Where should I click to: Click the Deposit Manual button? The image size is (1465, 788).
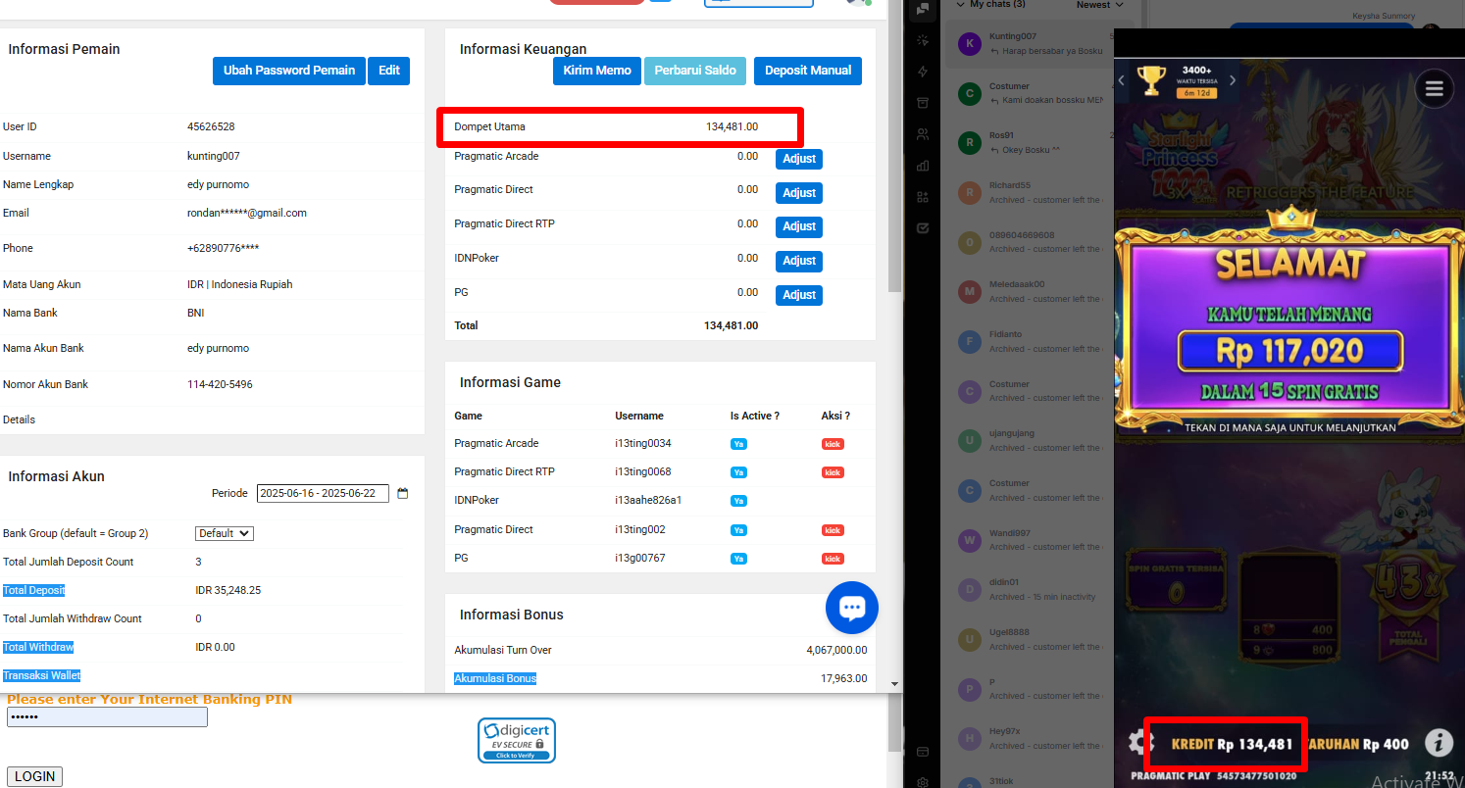tap(808, 71)
